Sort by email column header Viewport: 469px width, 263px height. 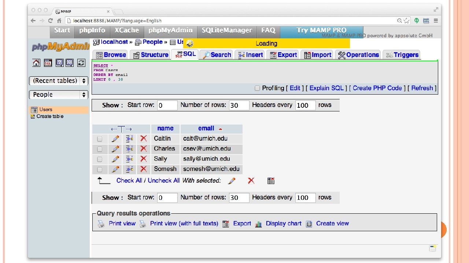click(x=206, y=128)
